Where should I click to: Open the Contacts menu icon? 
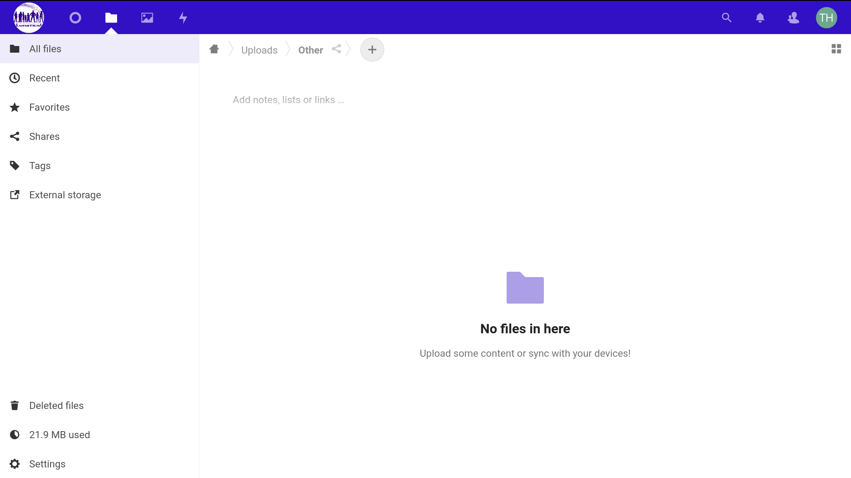pos(793,18)
